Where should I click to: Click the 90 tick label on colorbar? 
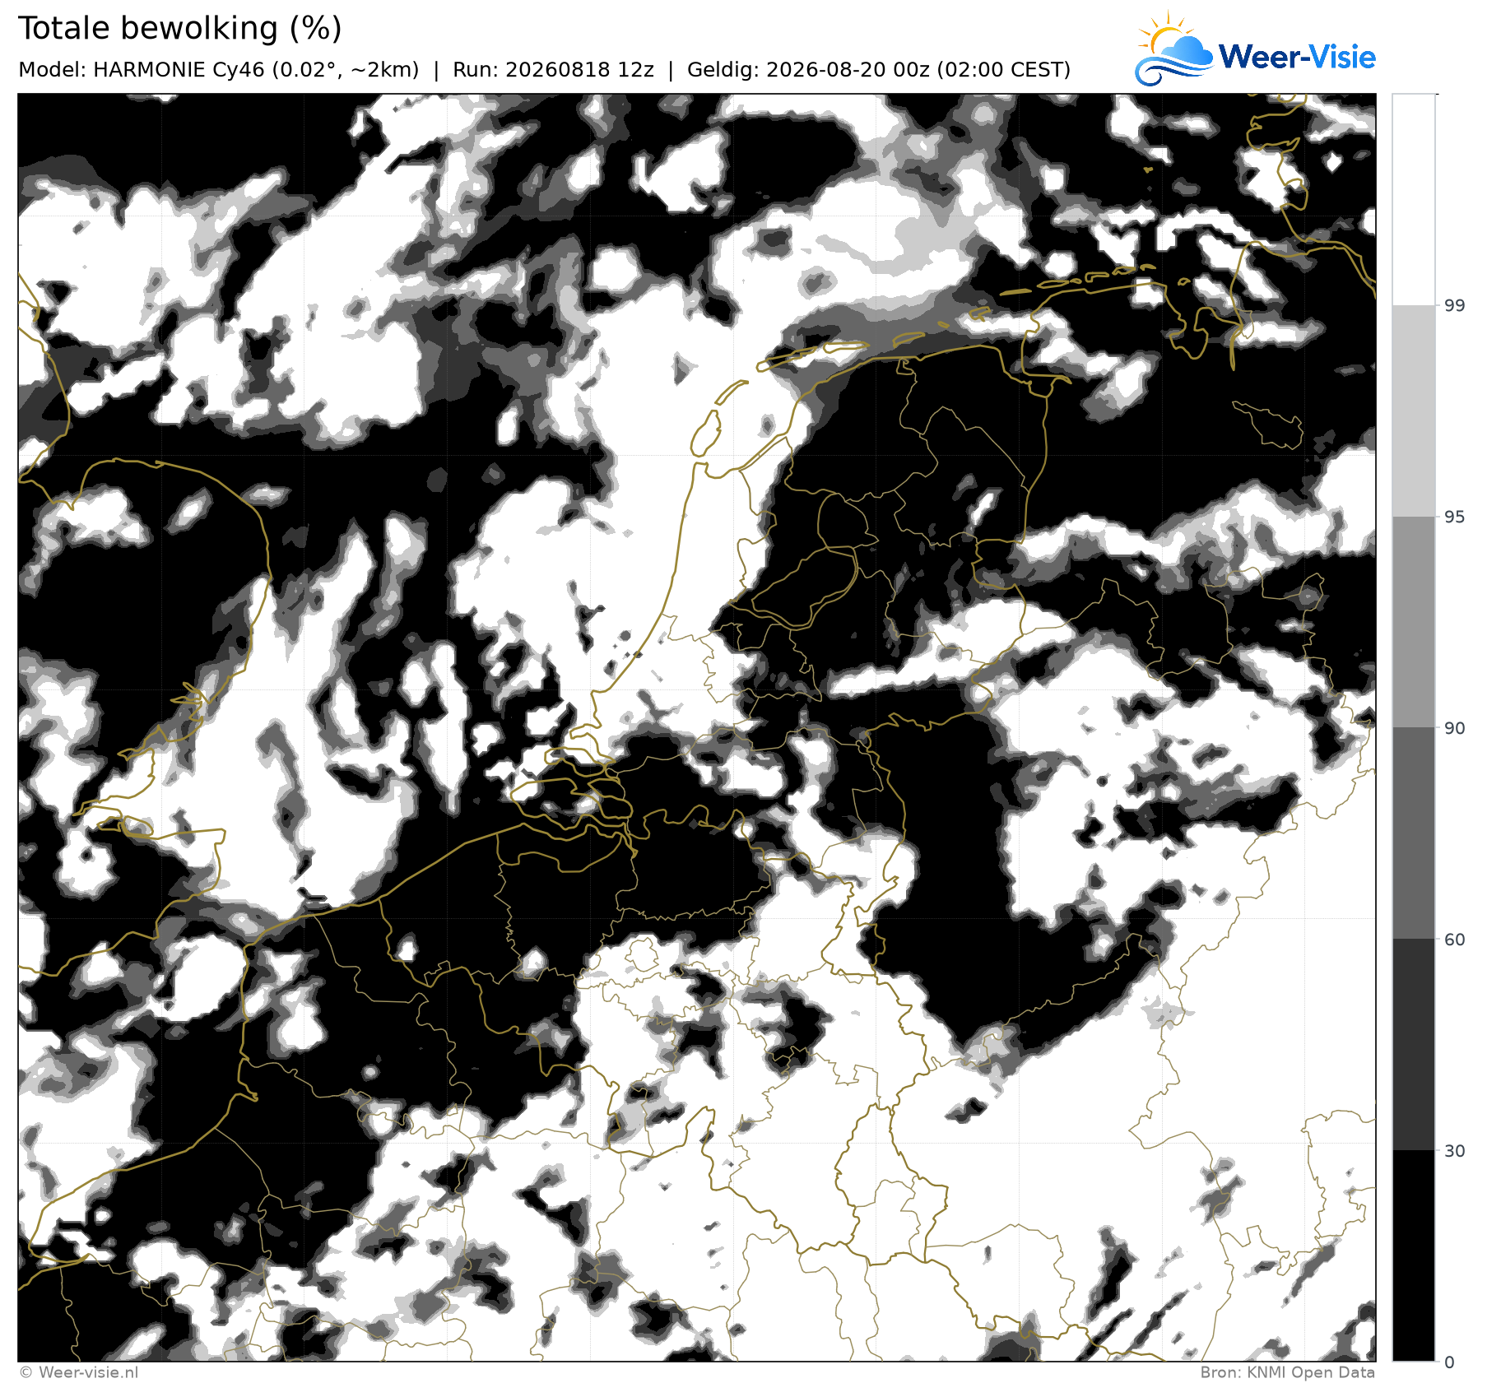pos(1455,728)
